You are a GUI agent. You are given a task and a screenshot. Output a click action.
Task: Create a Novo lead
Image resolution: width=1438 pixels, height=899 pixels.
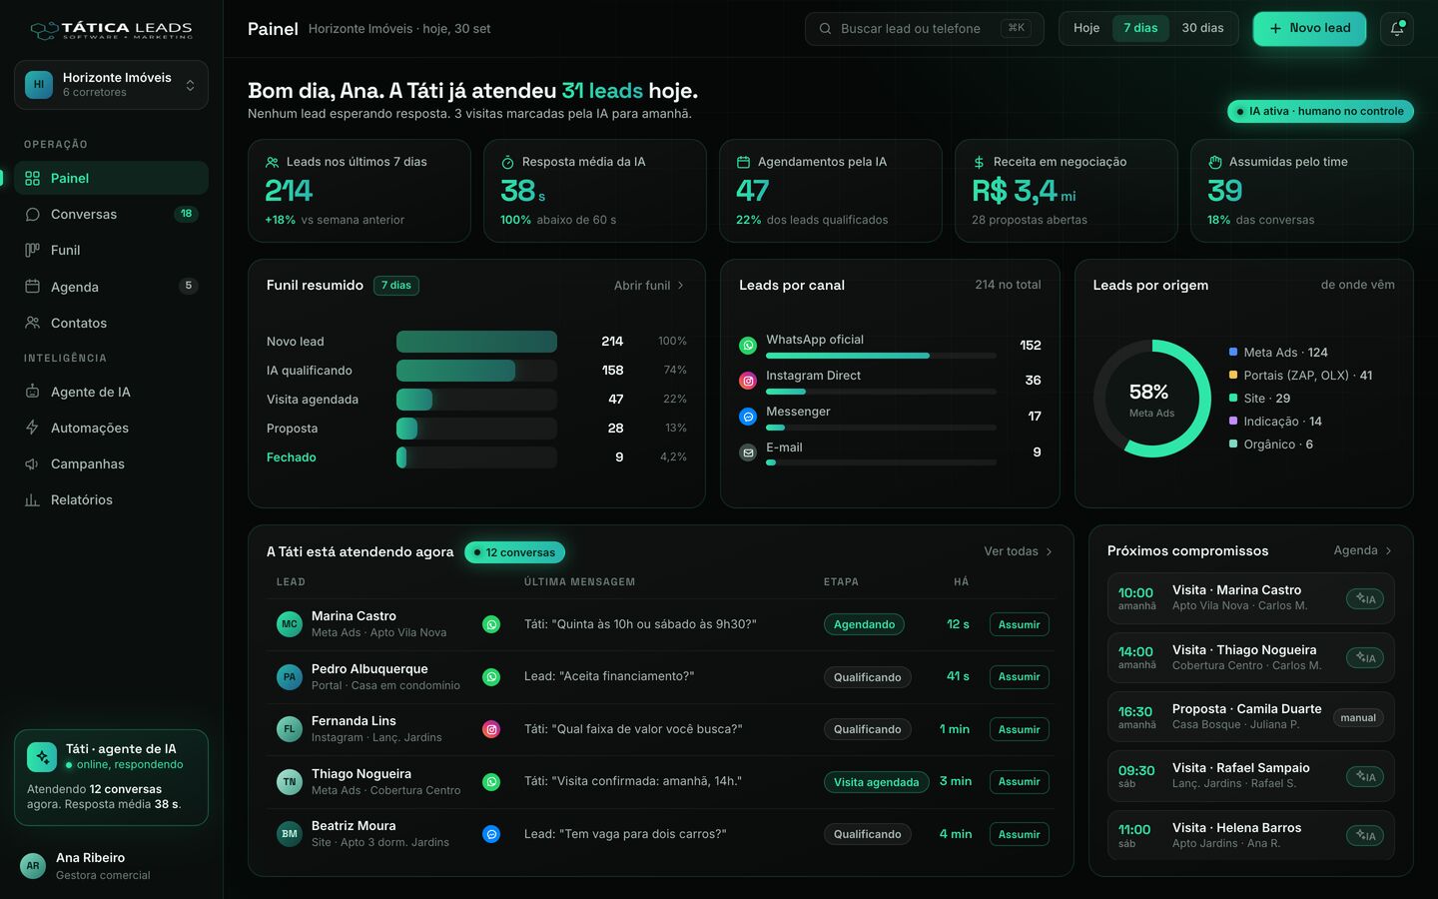point(1309,28)
